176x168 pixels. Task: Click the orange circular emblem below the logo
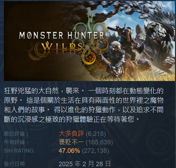[90, 58]
